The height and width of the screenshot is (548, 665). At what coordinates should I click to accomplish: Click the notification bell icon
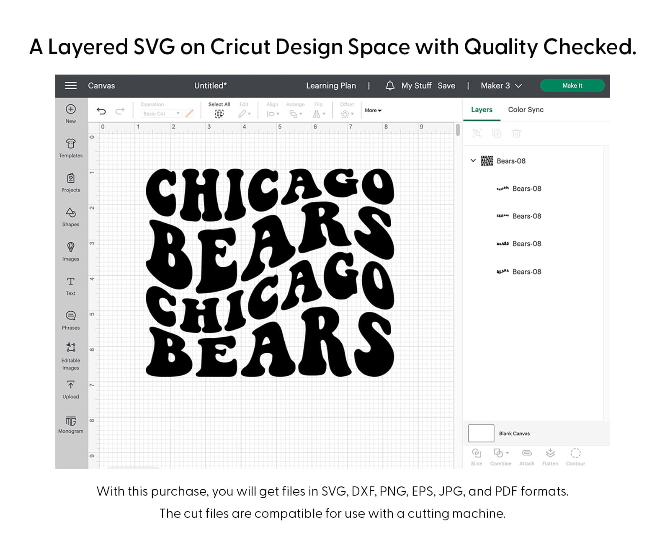[x=390, y=85]
